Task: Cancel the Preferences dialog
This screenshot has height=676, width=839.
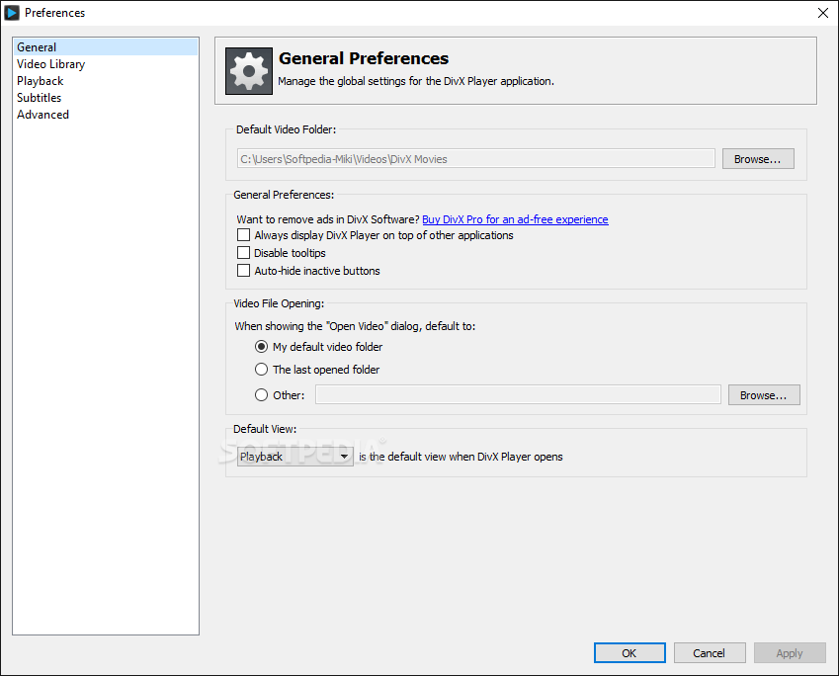Action: (709, 653)
